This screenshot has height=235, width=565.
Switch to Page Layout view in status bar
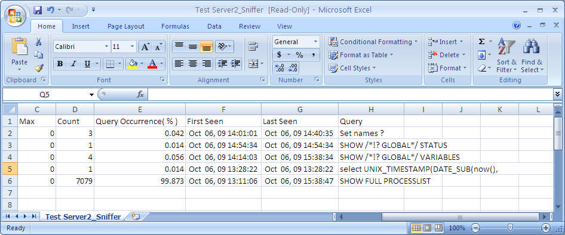(428, 228)
